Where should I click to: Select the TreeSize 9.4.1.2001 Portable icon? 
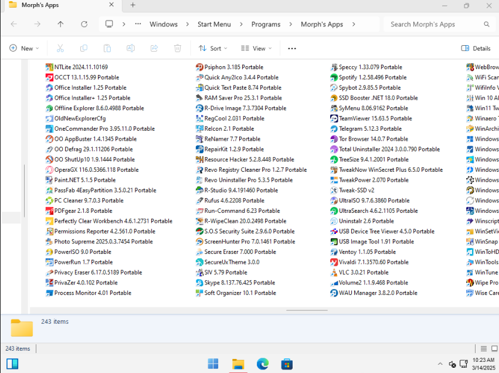click(334, 160)
